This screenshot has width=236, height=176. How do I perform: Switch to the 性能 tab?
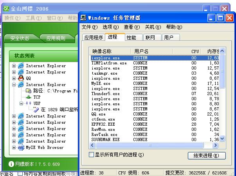tap(133, 37)
